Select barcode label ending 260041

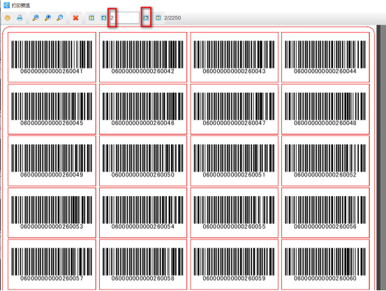(52, 57)
